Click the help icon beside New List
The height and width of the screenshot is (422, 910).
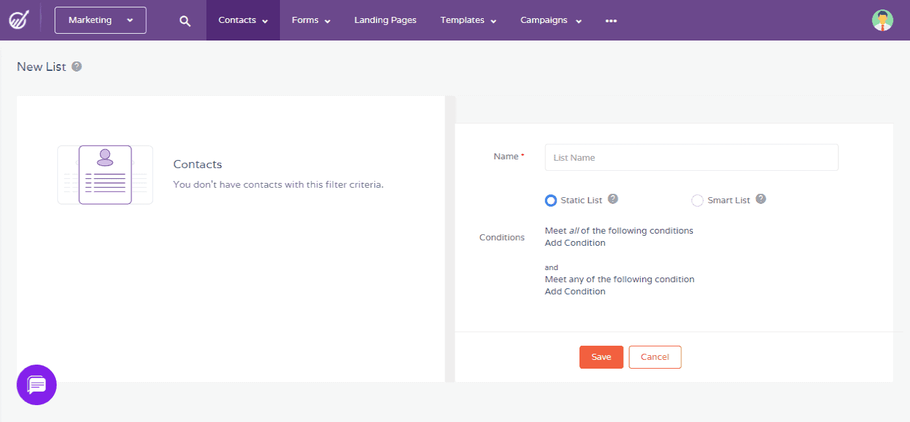click(x=76, y=67)
